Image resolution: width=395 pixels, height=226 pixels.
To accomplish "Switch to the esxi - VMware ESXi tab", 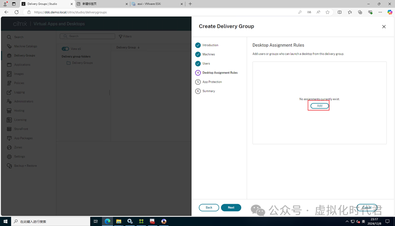I will 158,4.
